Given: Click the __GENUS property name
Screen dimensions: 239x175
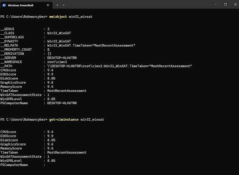Looking at the screenshot, I should [7, 29].
